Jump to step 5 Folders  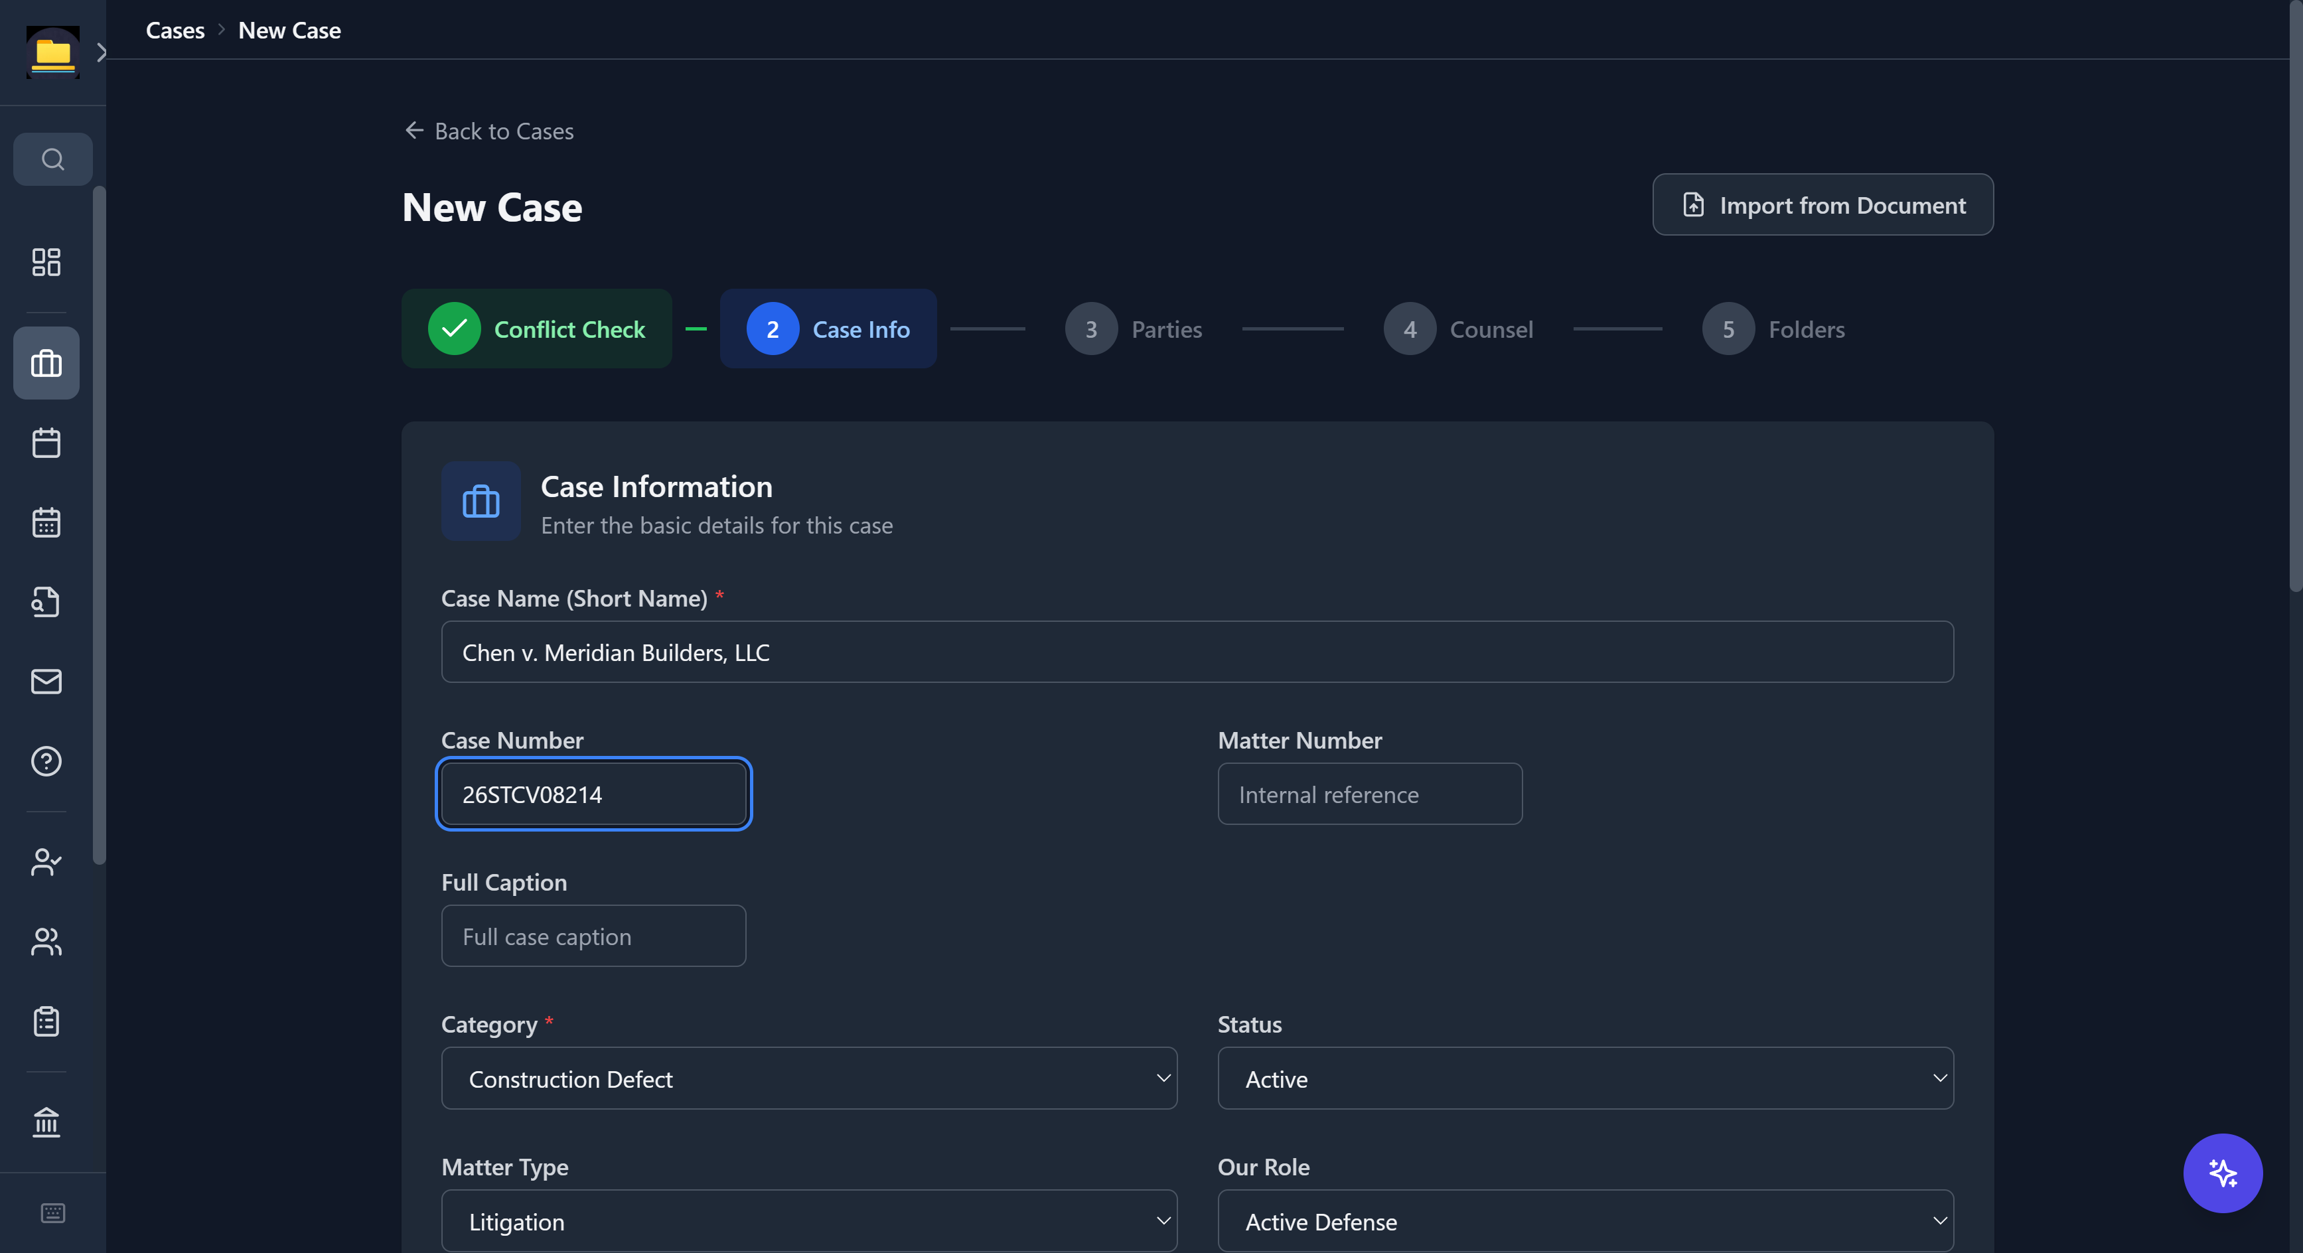pyautogui.click(x=1774, y=329)
